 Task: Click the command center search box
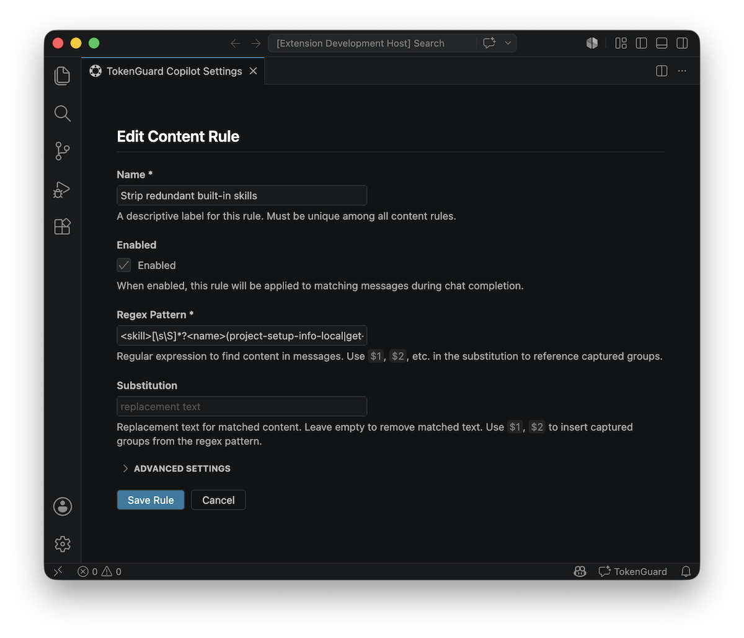pyautogui.click(x=392, y=43)
